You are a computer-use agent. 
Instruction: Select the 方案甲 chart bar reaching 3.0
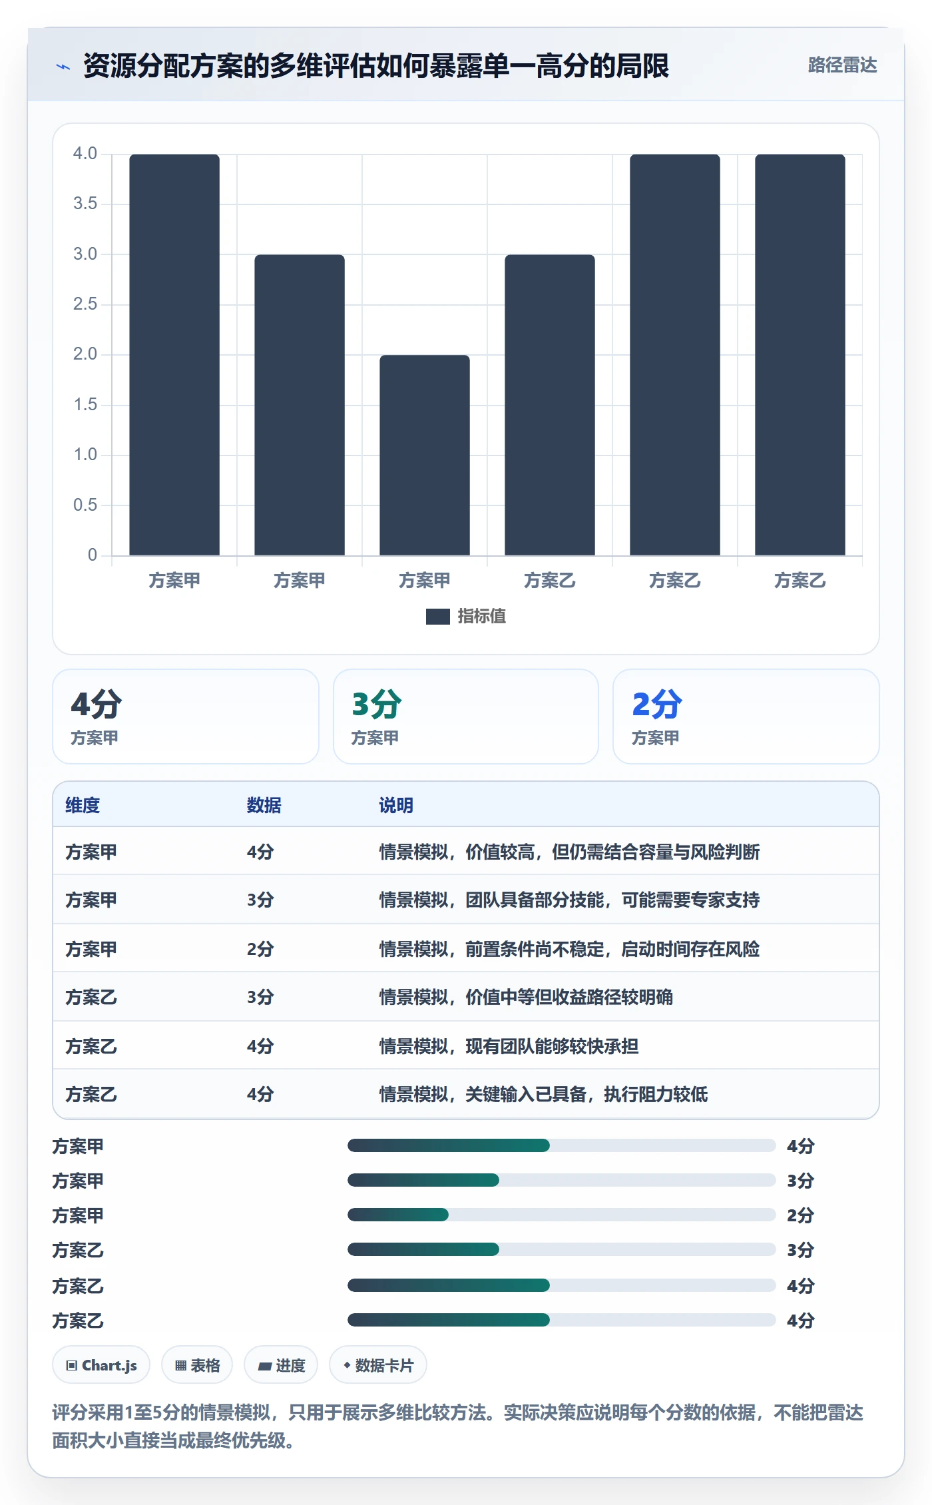300,405
